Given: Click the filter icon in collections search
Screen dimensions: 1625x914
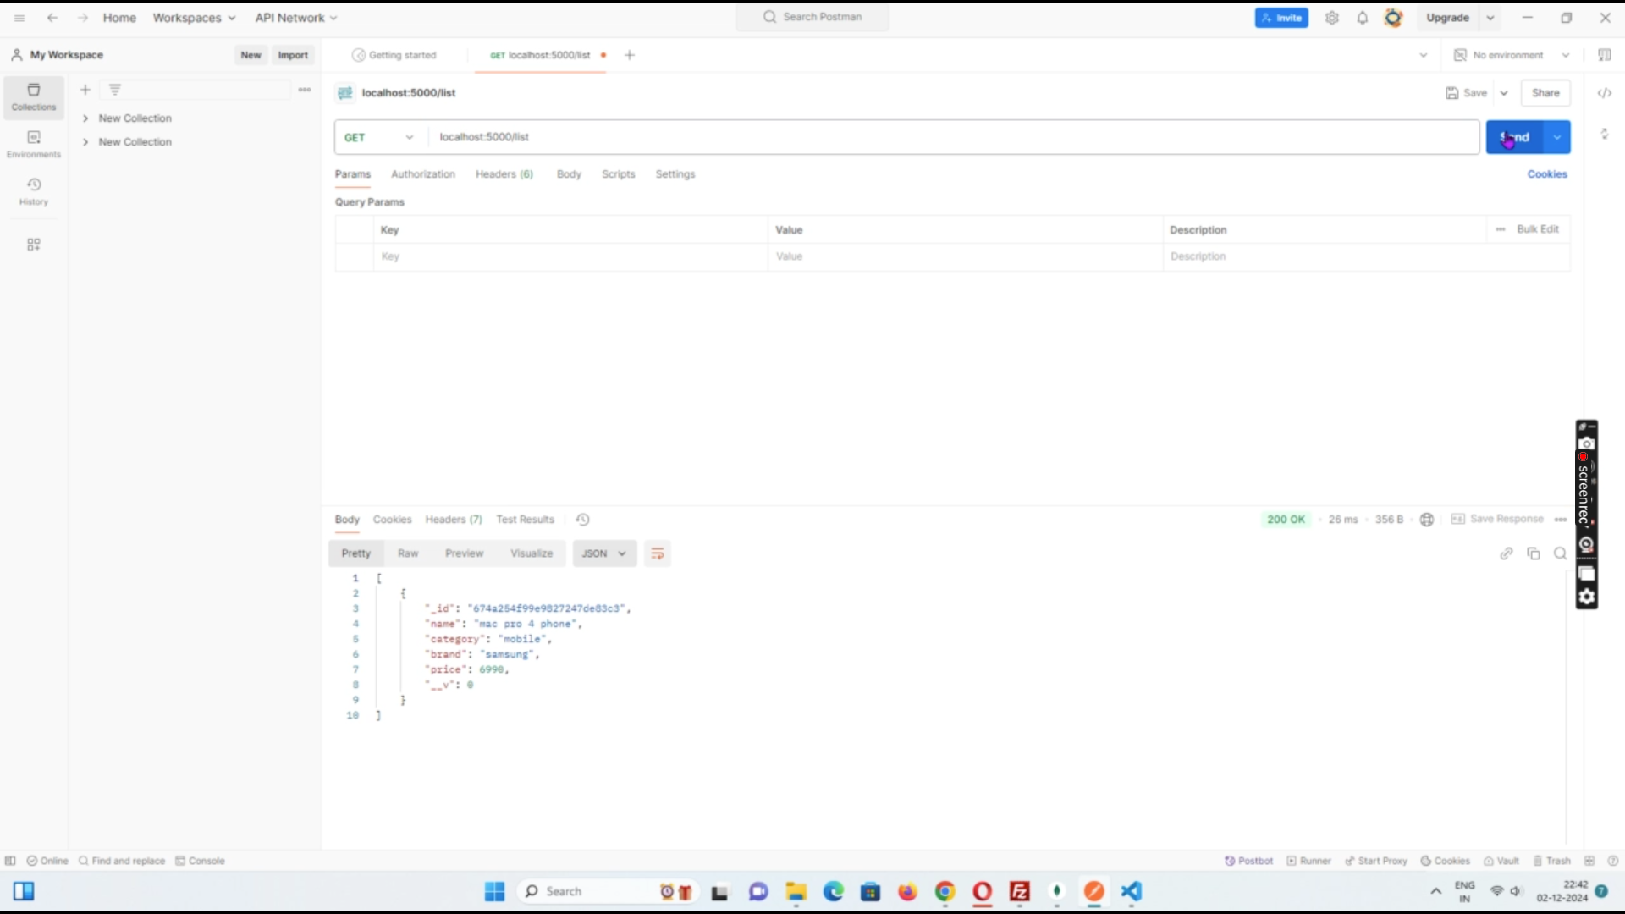Looking at the screenshot, I should [115, 90].
